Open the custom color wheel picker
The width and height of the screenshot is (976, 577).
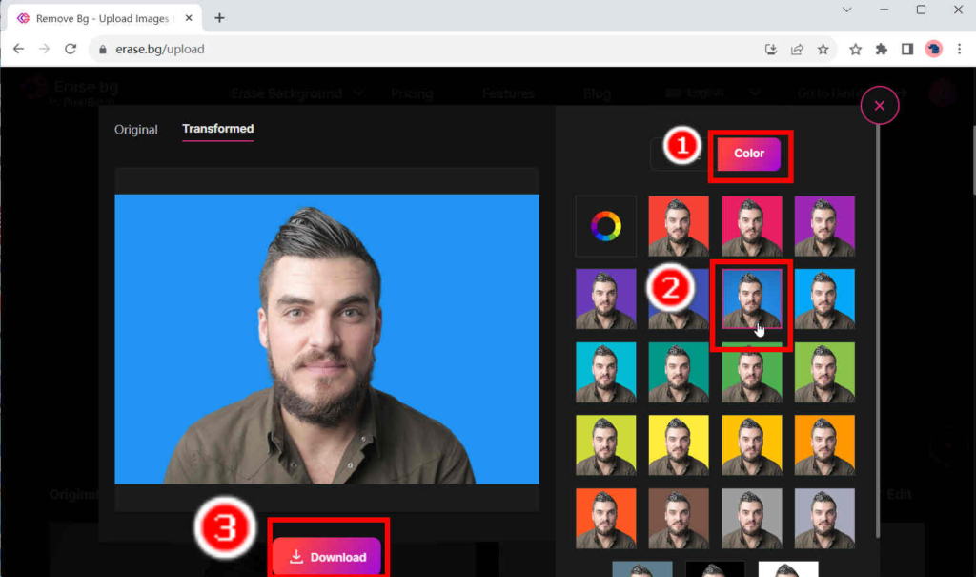(605, 226)
